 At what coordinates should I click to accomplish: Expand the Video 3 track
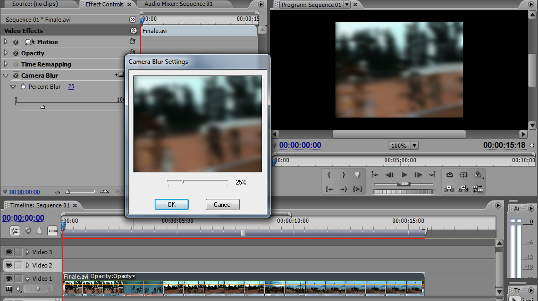tap(28, 252)
